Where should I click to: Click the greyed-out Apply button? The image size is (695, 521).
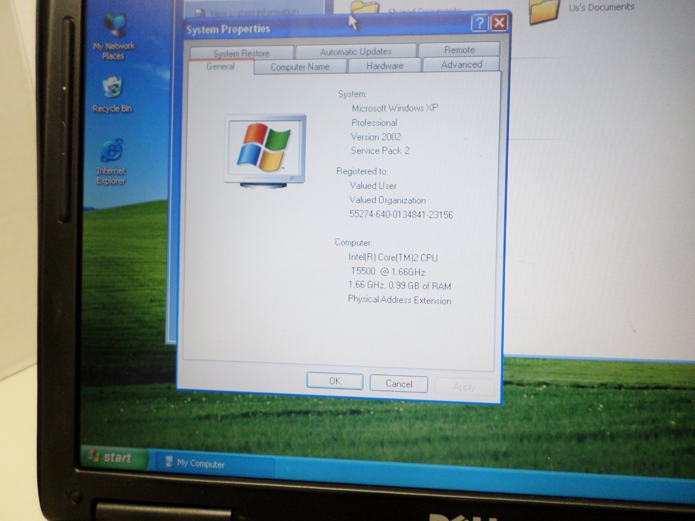(464, 386)
